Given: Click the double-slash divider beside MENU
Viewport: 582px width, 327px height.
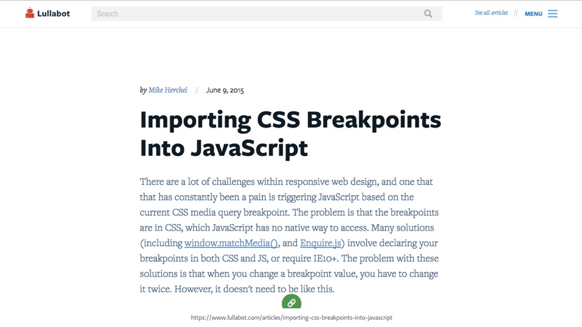Looking at the screenshot, I should [x=516, y=13].
